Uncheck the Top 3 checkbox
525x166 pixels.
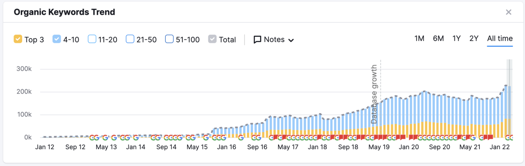click(x=18, y=39)
